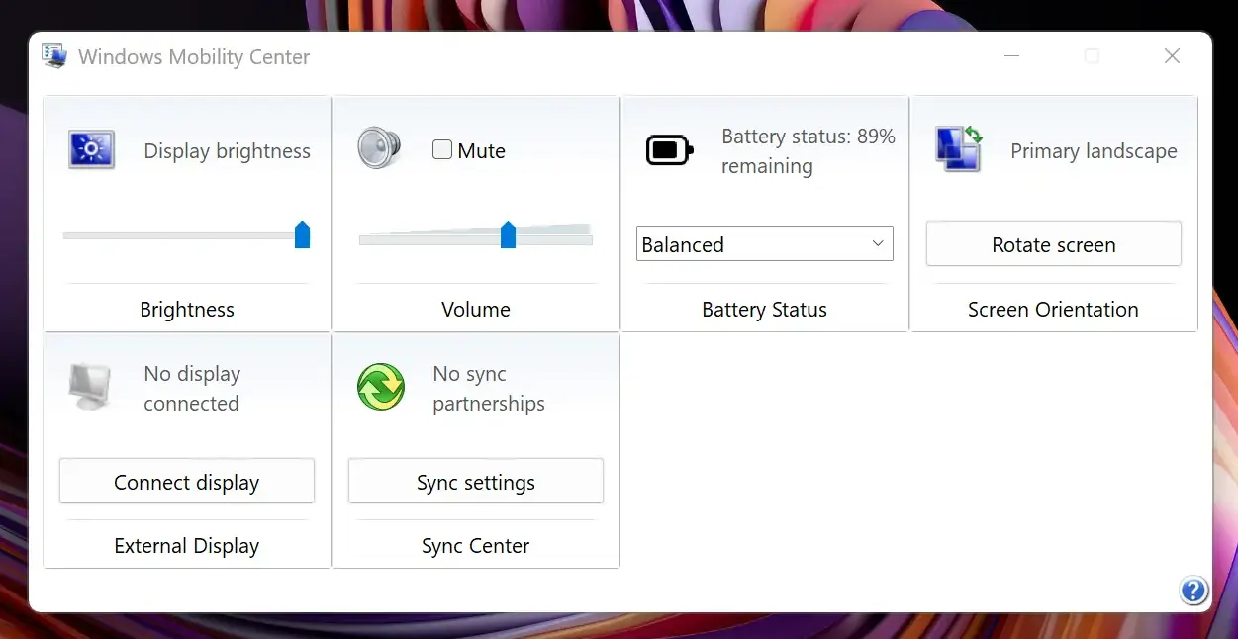Click the brightness slider thumb

302,234
